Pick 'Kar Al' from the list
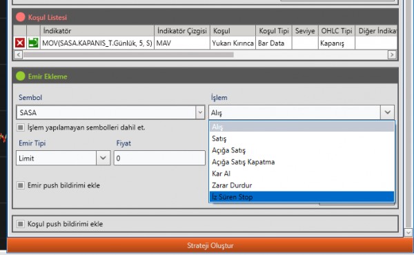This screenshot has width=414, height=255. (302, 174)
